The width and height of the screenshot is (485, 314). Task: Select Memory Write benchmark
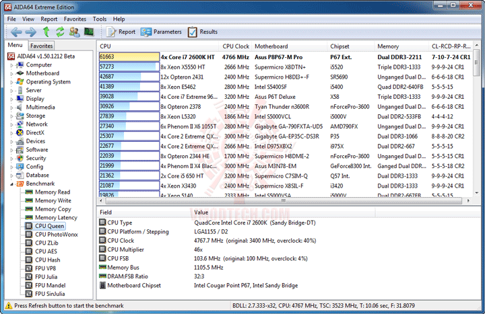(48, 200)
